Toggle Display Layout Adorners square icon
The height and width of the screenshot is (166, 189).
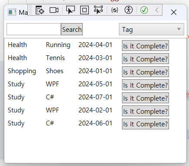pos(84,10)
